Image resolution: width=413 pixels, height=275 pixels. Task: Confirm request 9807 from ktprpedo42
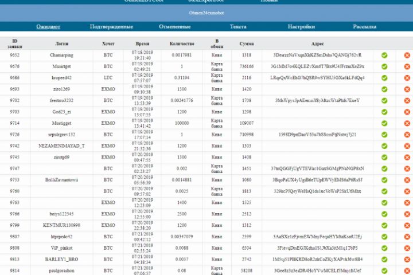(x=384, y=237)
